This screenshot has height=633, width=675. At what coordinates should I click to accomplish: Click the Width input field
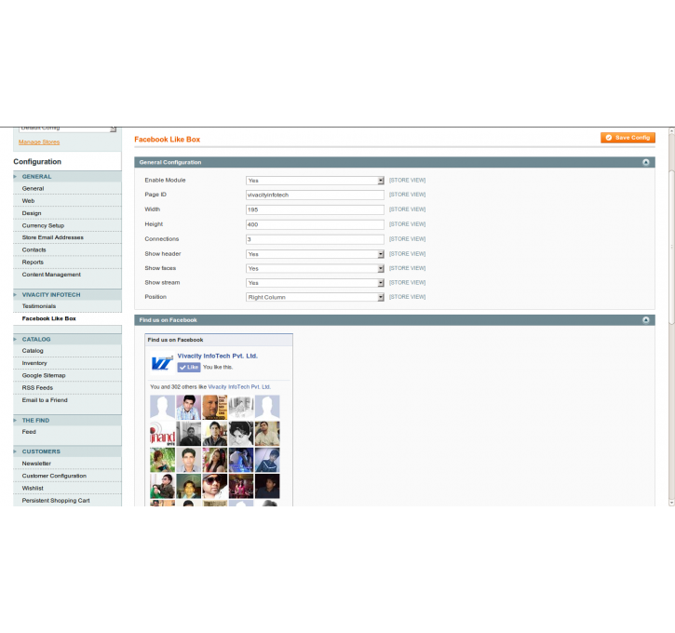[x=315, y=209]
